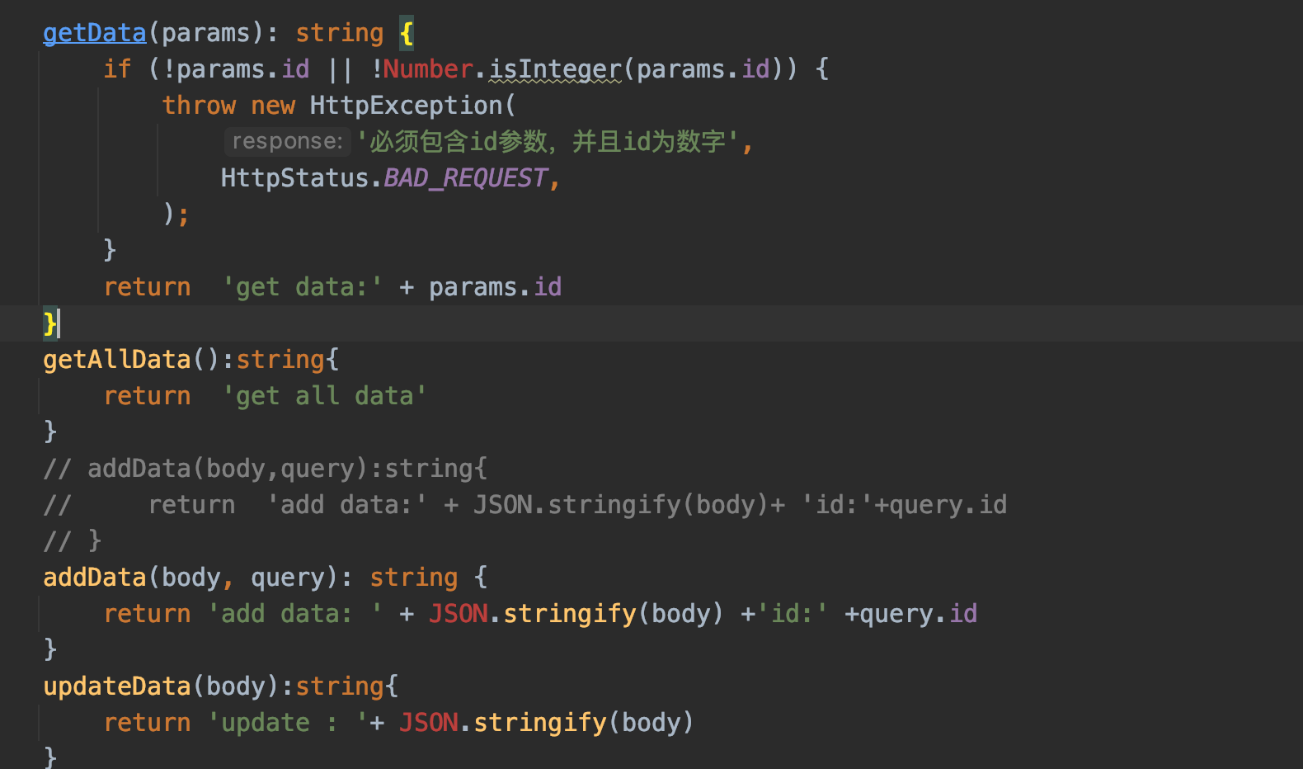Click the highlighted closing brace at cursor line
The height and width of the screenshot is (769, 1303).
click(x=50, y=323)
